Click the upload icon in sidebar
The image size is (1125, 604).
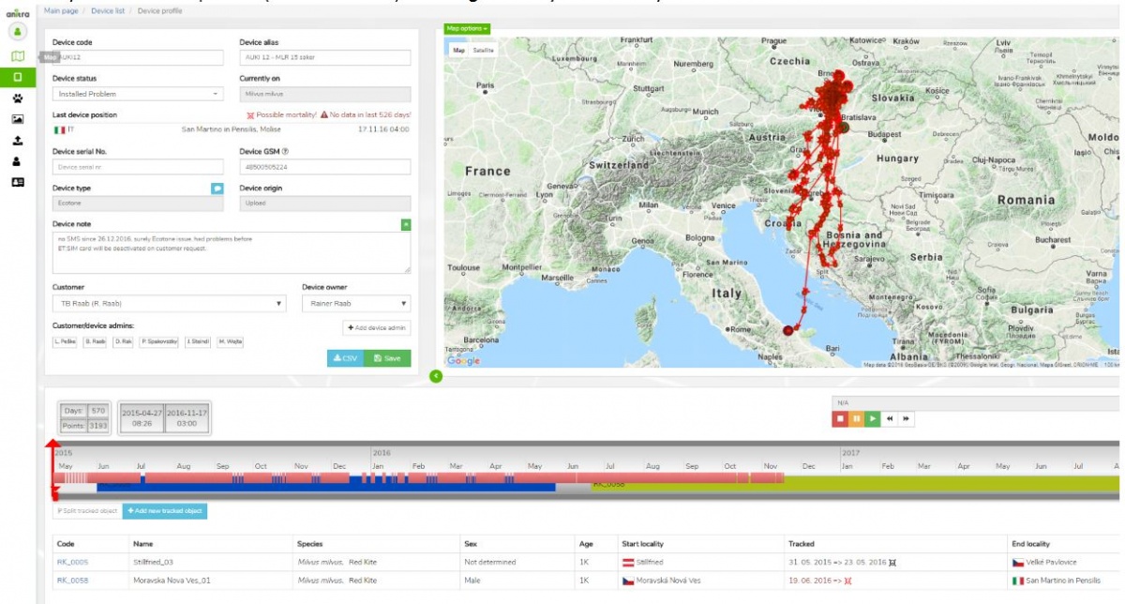17,141
